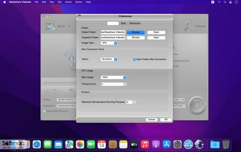Click Browse for Output Folder
Screen dimensions: 241x152
pyautogui.click(x=136, y=32)
